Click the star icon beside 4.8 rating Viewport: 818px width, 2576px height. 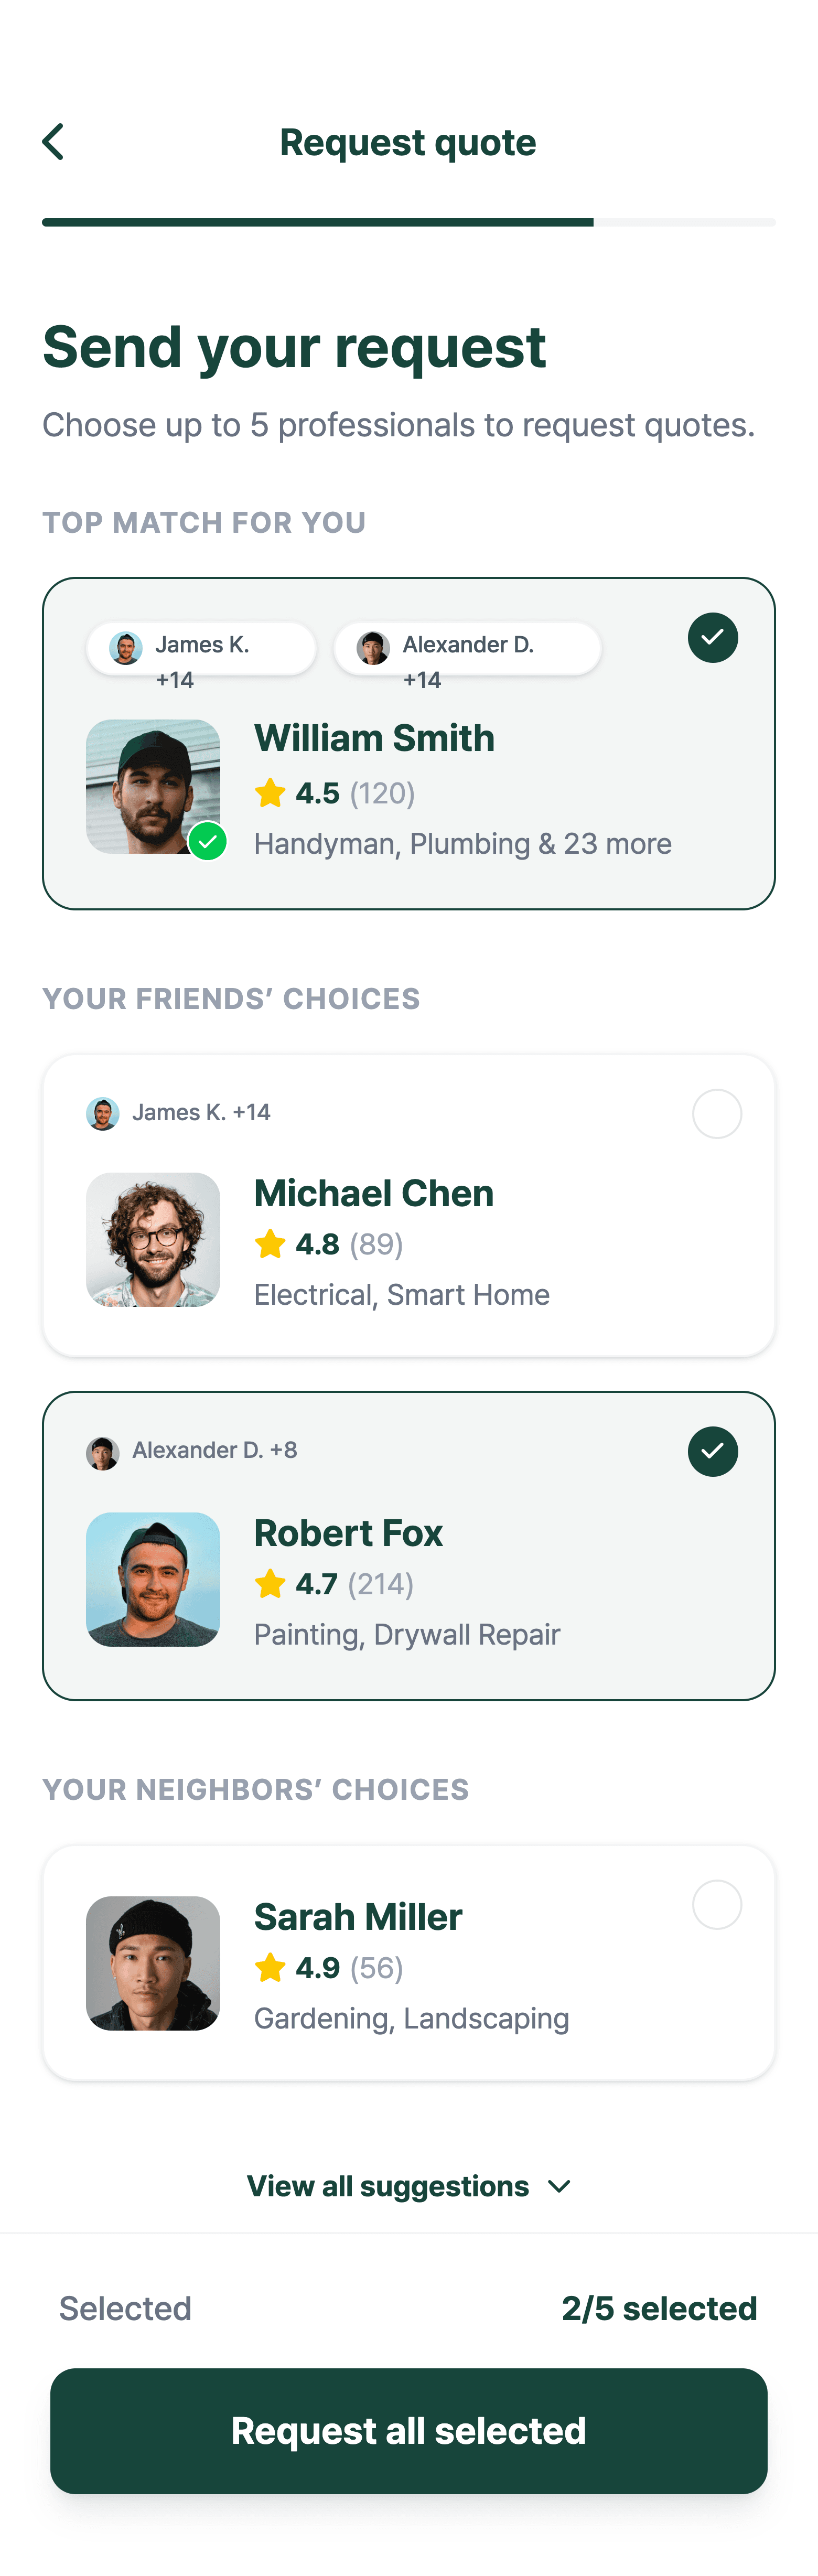[270, 1244]
